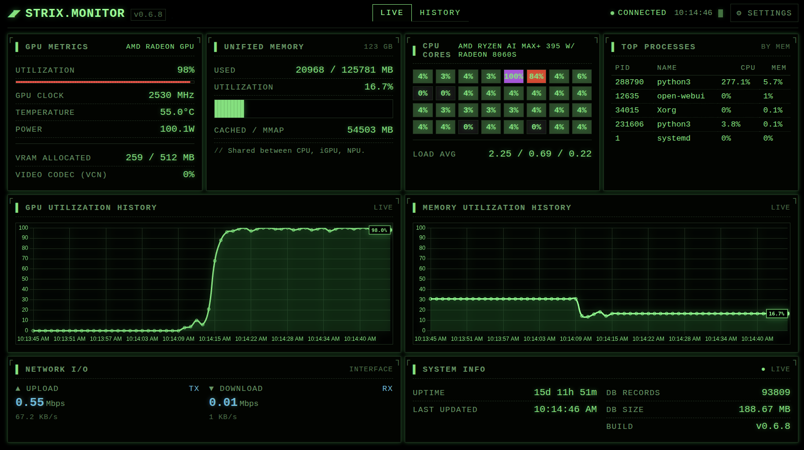
Task: Click the uptime value 15d 11h 51m
Action: tap(566, 392)
